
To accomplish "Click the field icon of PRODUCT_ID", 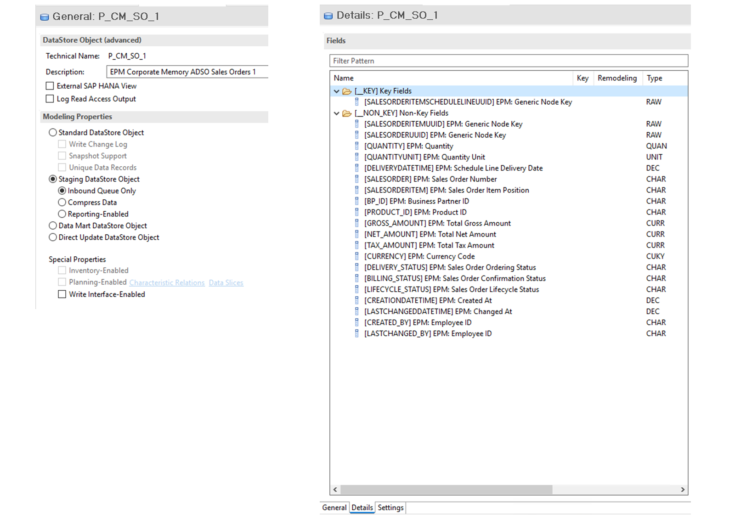I will point(357,212).
